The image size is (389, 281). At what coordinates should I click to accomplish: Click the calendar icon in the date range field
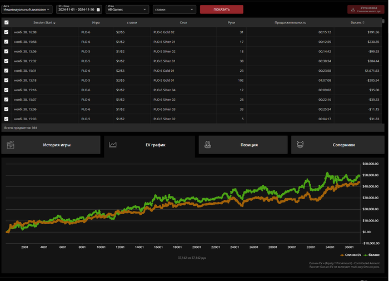[x=98, y=9]
